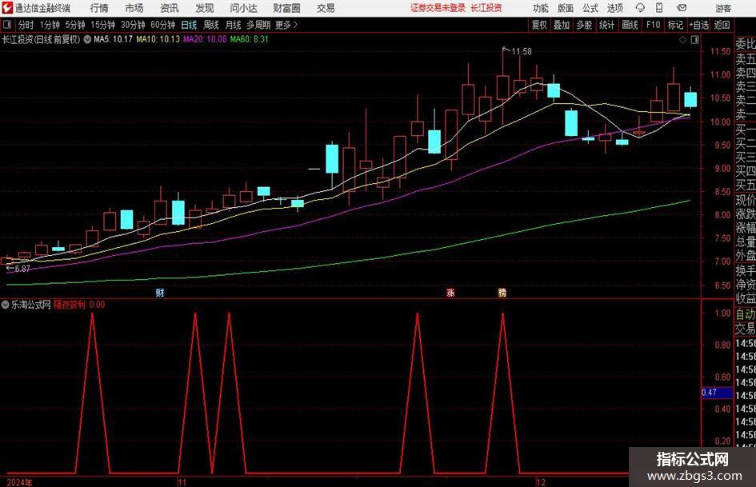Open the 功能 menu
Screen dimensions: 756x487
tap(541, 8)
